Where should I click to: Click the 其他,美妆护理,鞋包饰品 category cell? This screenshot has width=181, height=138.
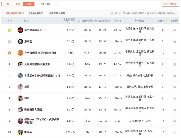coord(140,75)
